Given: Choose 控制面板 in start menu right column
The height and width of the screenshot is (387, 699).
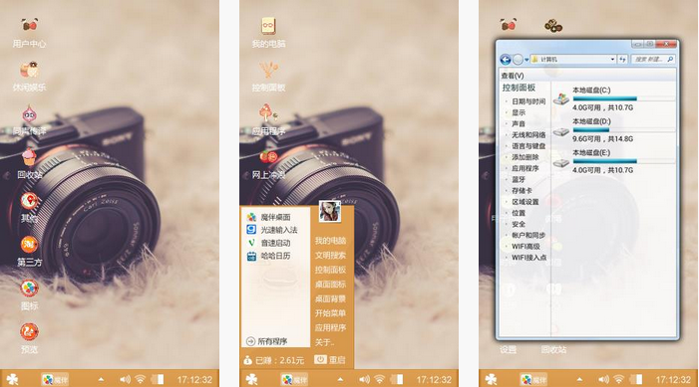Looking at the screenshot, I should pos(330,270).
